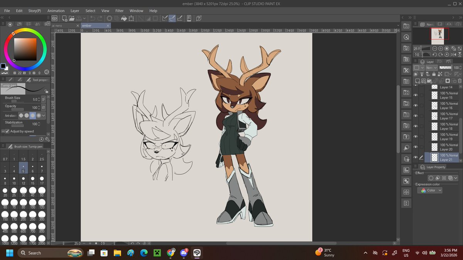Click the Lock Layer padlock icon
This screenshot has width=463, height=260.
coord(434,74)
